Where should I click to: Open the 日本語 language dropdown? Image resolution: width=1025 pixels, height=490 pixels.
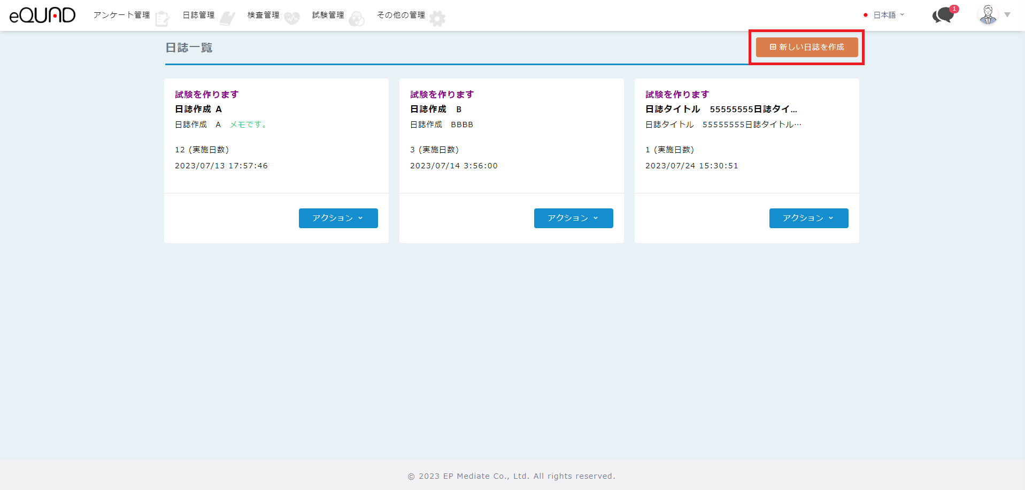click(x=884, y=15)
